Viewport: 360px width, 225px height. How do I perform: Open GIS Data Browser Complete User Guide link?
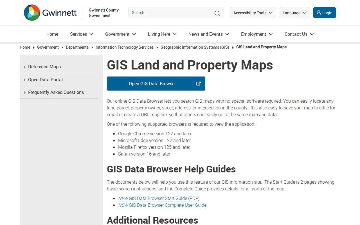pyautogui.click(x=162, y=205)
